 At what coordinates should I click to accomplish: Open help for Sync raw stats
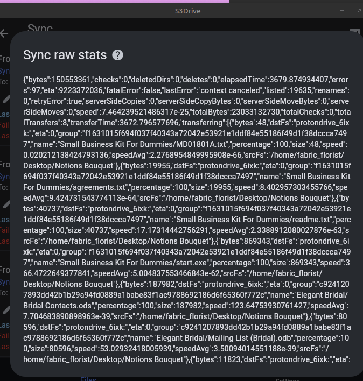coord(117,55)
